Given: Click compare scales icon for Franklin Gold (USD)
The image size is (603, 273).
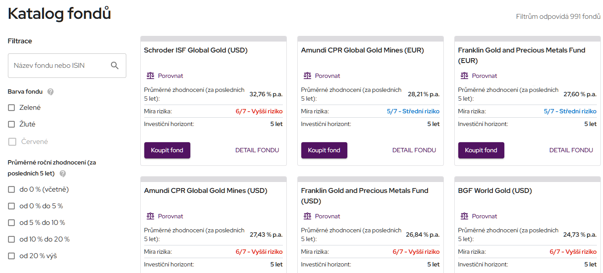Looking at the screenshot, I should pyautogui.click(x=307, y=216).
